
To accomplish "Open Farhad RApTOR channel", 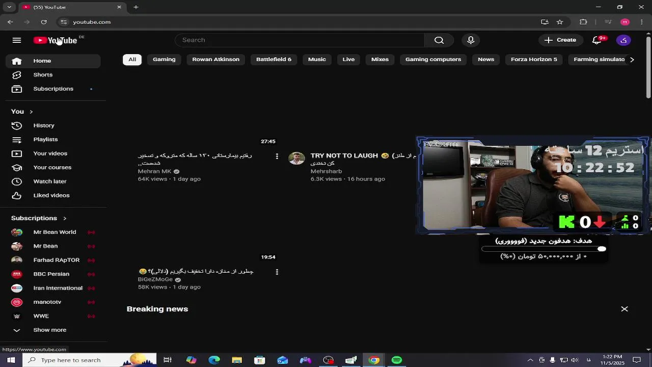I will (x=53, y=260).
